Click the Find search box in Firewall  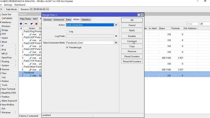[193, 24]
